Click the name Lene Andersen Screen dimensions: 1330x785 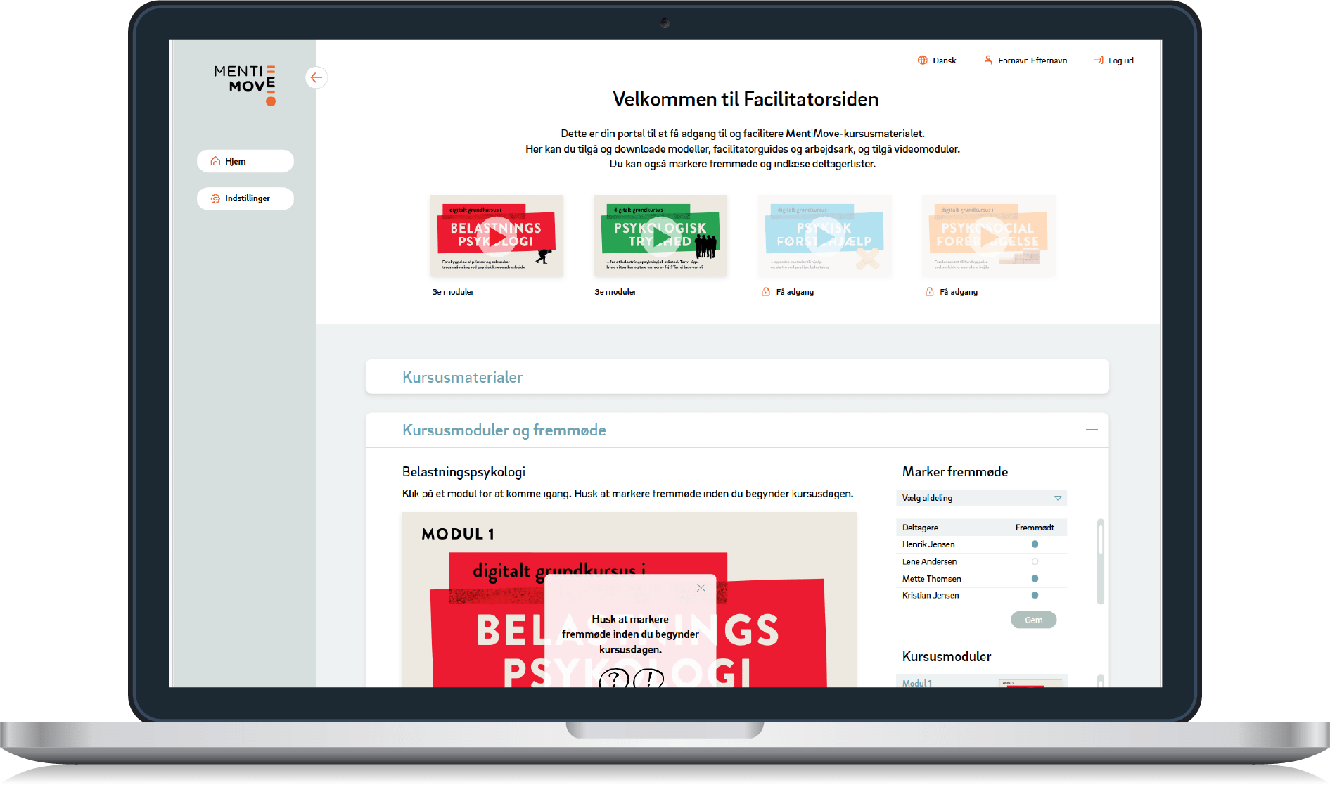tap(929, 561)
